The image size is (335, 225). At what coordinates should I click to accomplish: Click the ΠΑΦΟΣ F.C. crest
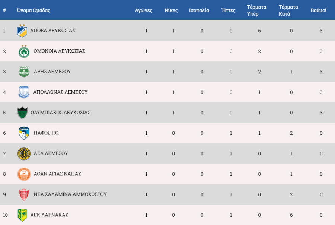click(x=24, y=133)
